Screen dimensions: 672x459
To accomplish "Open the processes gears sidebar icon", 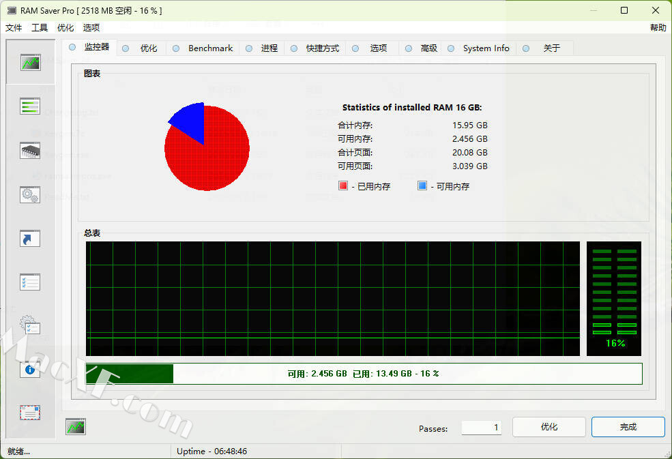I will (30, 194).
